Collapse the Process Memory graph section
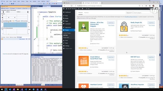Screen dimensions: 163x91 pos(2,21)
